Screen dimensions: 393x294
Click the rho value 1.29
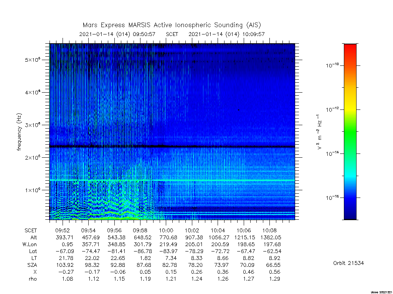coord(274,279)
